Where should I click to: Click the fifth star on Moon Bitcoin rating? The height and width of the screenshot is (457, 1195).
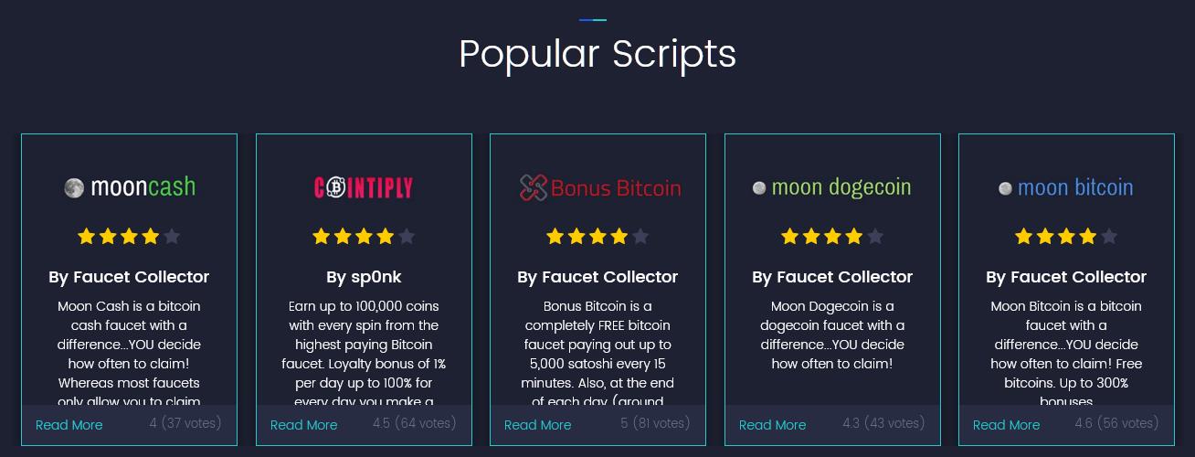(x=1109, y=237)
